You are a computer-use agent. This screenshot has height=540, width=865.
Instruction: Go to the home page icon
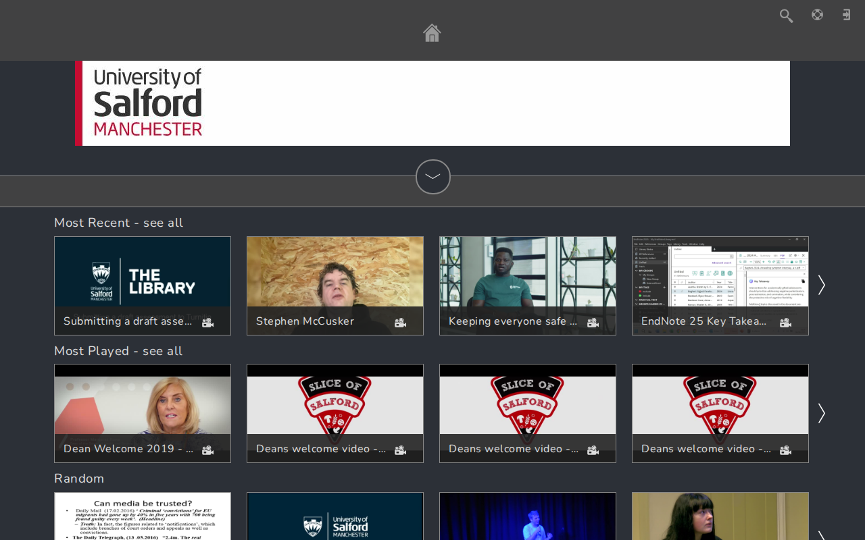pos(432,33)
